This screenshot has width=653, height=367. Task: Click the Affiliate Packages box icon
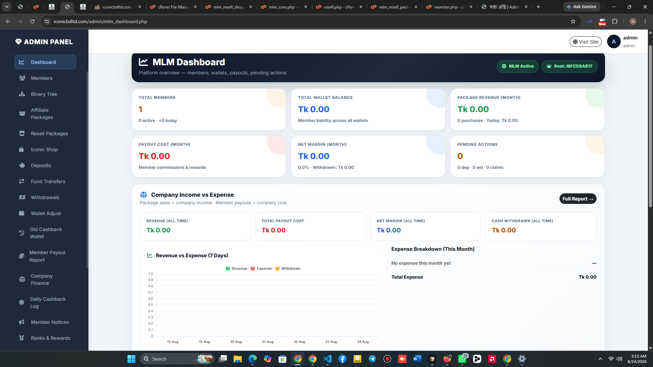[x=22, y=113]
